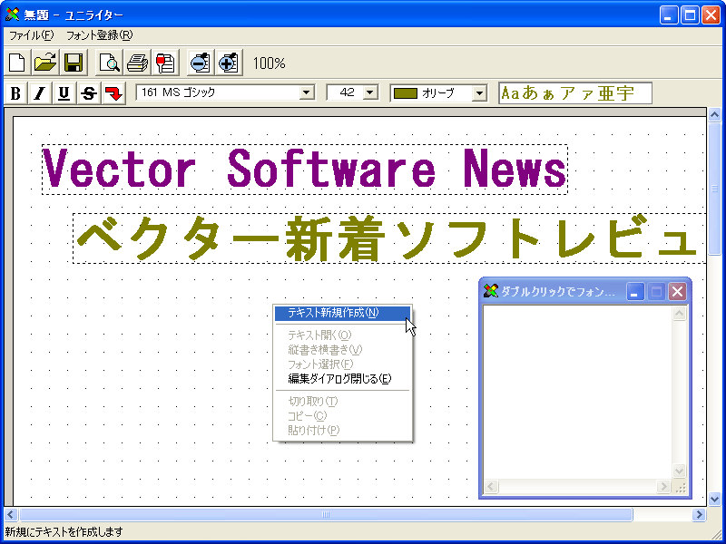Screen dimensions: 726x544
Task: Click the ダブルクリックでフォン... window title bar
Action: pyautogui.click(x=585, y=292)
